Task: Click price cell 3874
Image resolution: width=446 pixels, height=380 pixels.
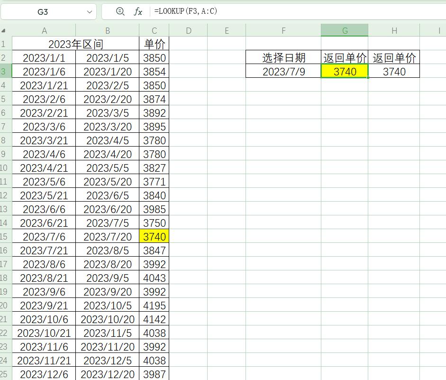Action: (154, 99)
